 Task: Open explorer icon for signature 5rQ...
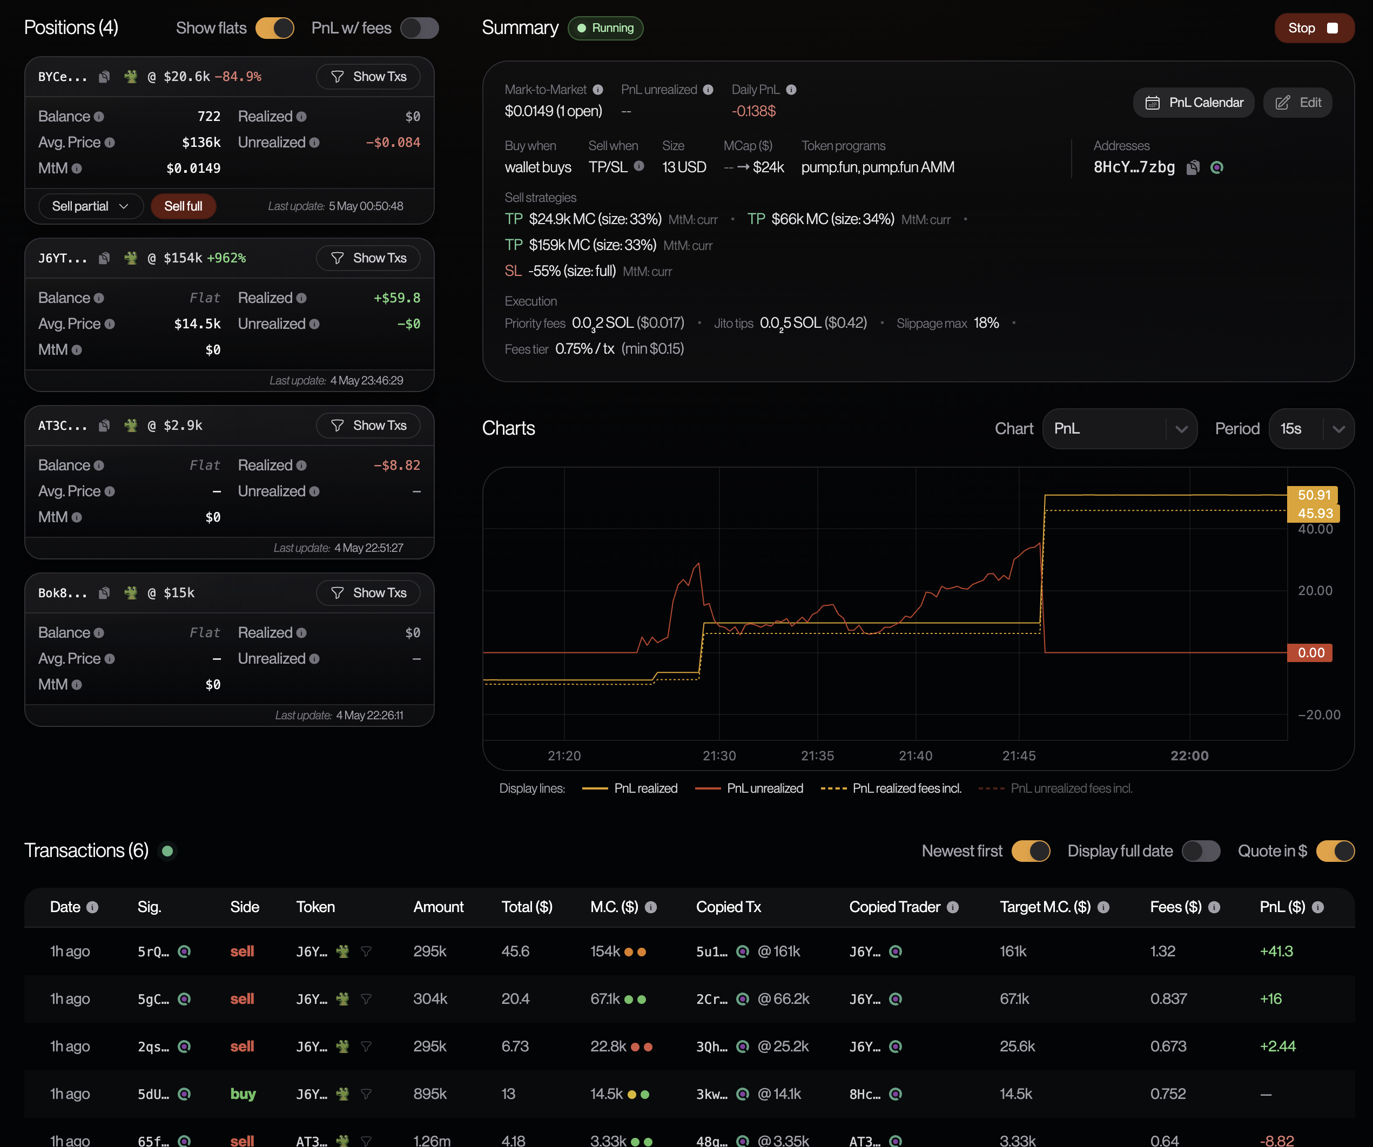tap(184, 952)
